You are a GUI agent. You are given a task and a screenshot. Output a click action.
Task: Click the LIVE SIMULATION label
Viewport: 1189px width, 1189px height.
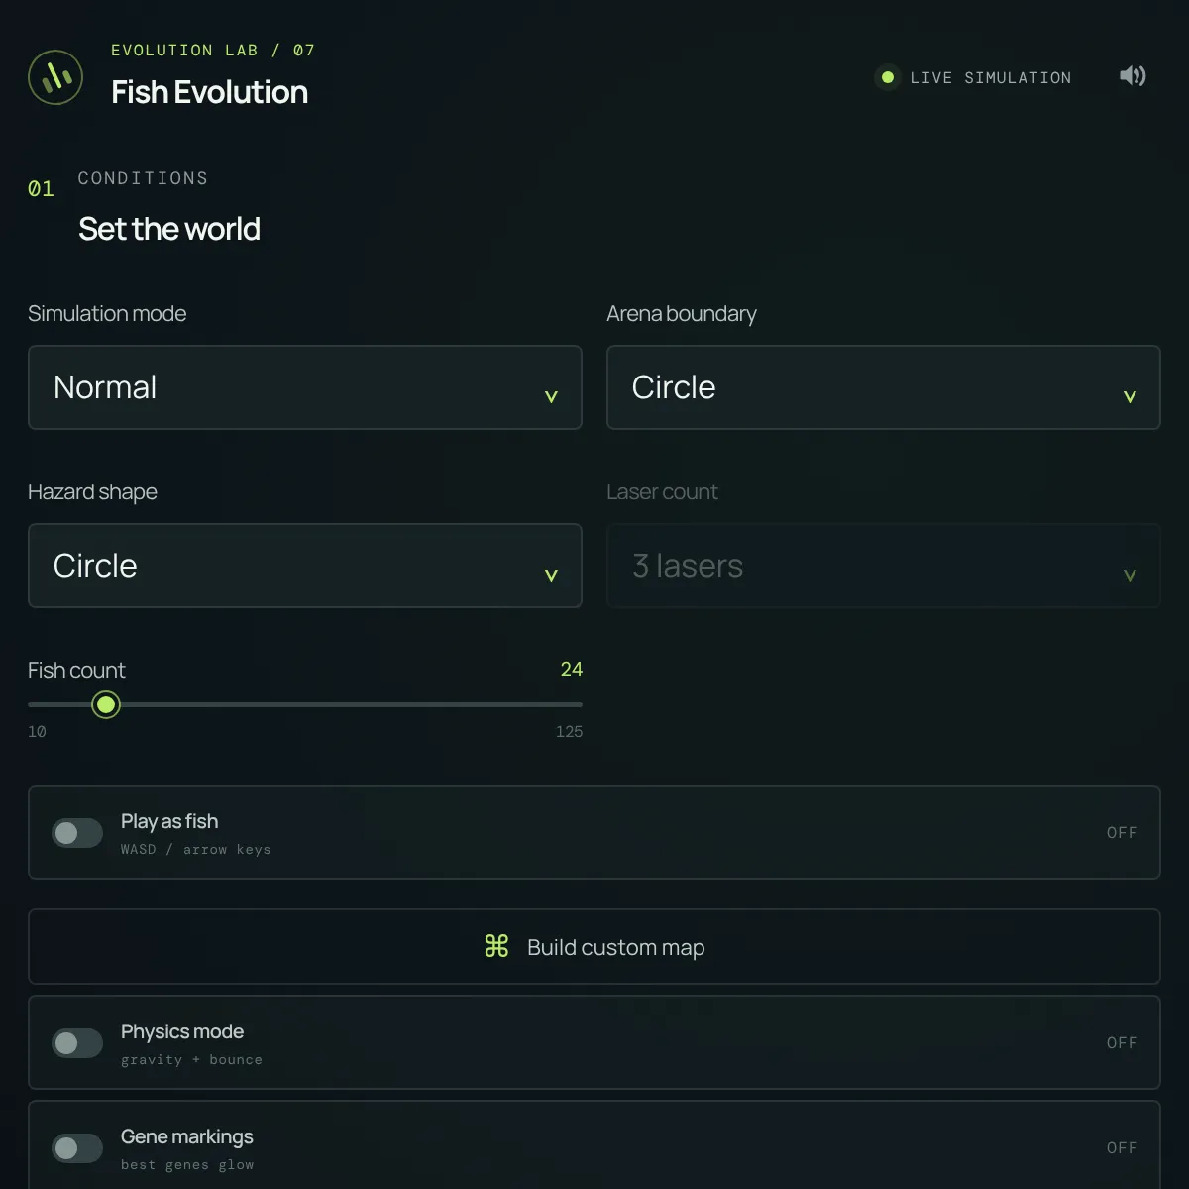(x=991, y=77)
